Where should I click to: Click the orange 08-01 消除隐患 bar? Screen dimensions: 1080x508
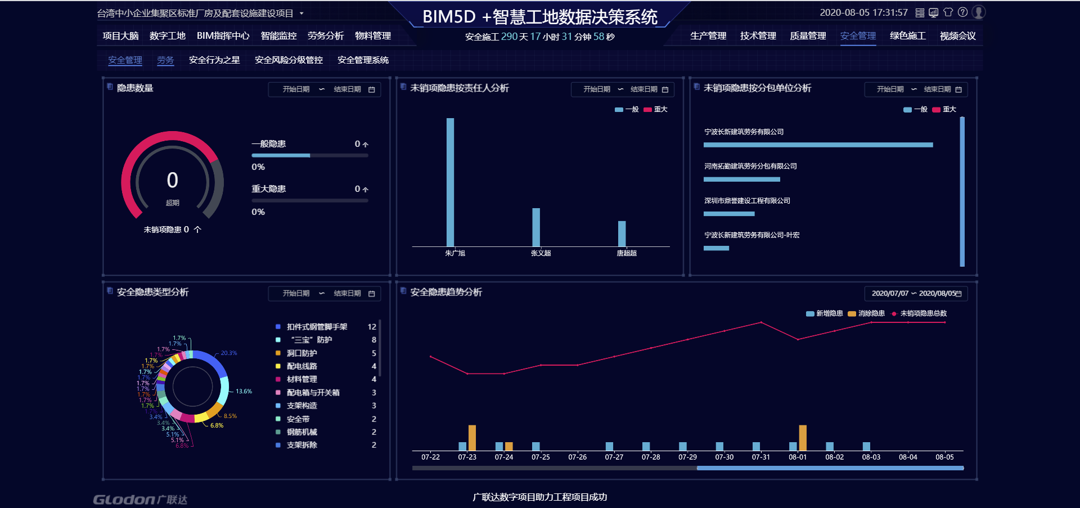[803, 438]
